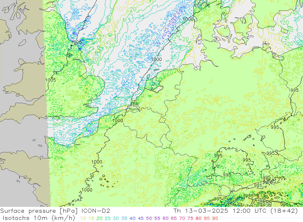Click the 'ICON-D2' model name label
This screenshot has width=303, height=222.
click(x=96, y=211)
